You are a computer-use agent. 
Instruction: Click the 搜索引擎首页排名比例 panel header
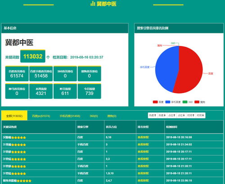point(179,28)
